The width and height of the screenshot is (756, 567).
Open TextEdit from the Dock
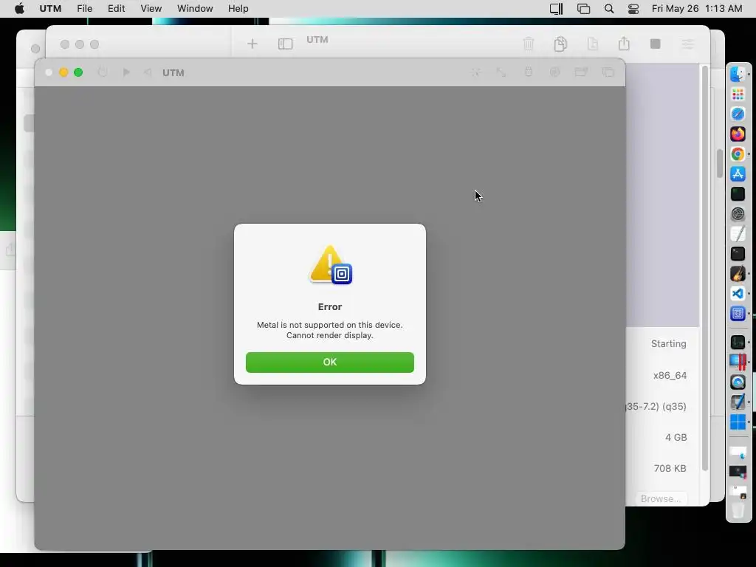point(738,233)
